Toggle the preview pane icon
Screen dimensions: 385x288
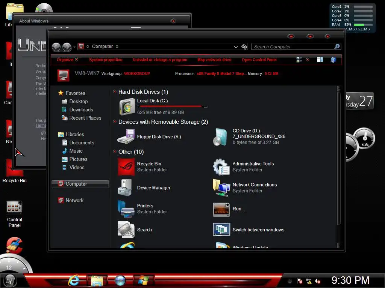coord(320,60)
